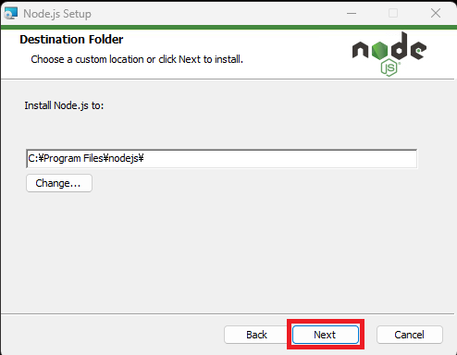
Task: Click the installer icon in title bar
Action: click(x=11, y=14)
